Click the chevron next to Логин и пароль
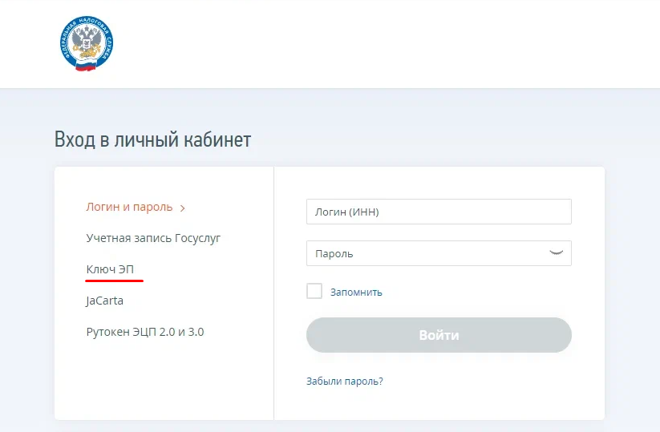Viewport: 660px width, 432px height. point(183,208)
